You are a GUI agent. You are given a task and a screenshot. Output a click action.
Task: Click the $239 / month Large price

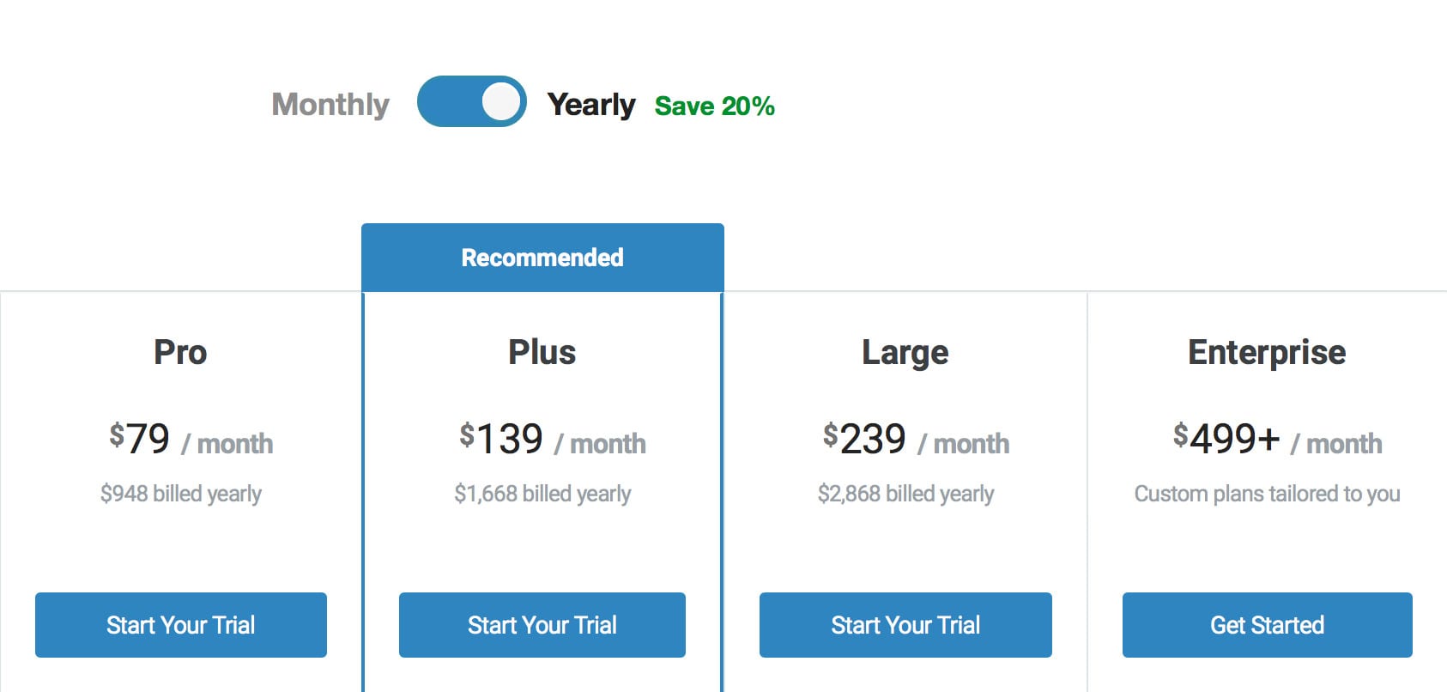point(916,440)
